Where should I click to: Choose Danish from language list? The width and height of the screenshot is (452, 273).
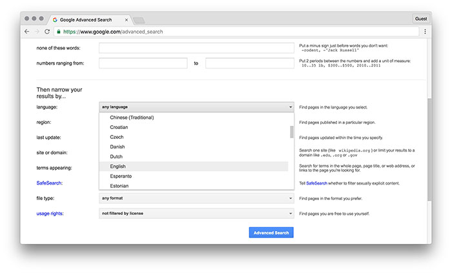point(194,147)
